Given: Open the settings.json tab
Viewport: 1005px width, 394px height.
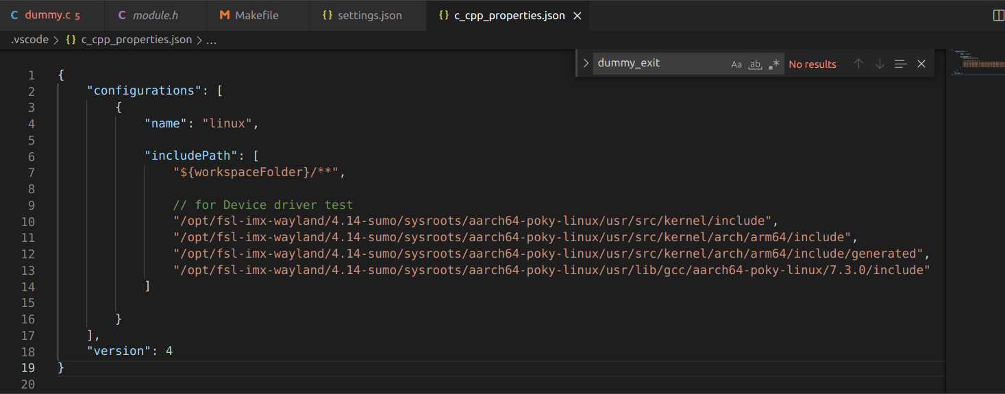Looking at the screenshot, I should pos(369,15).
